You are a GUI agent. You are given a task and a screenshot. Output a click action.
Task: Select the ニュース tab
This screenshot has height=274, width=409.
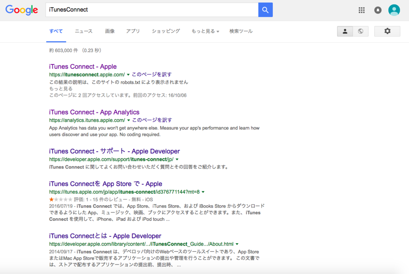83,31
